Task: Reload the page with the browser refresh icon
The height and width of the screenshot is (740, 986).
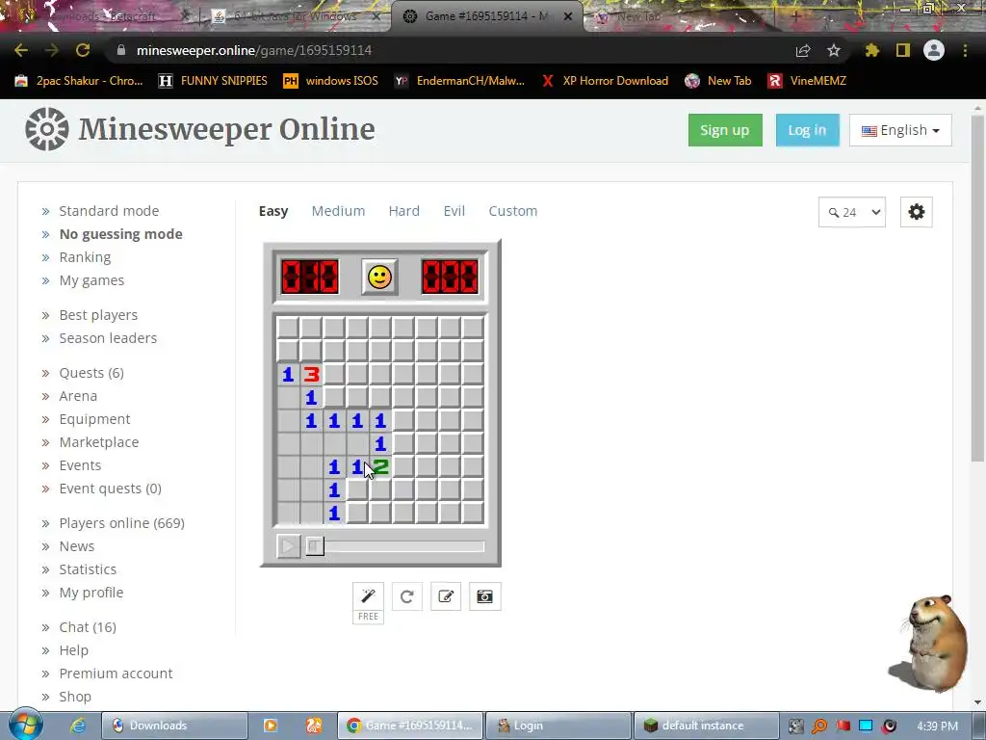Action: 83,50
